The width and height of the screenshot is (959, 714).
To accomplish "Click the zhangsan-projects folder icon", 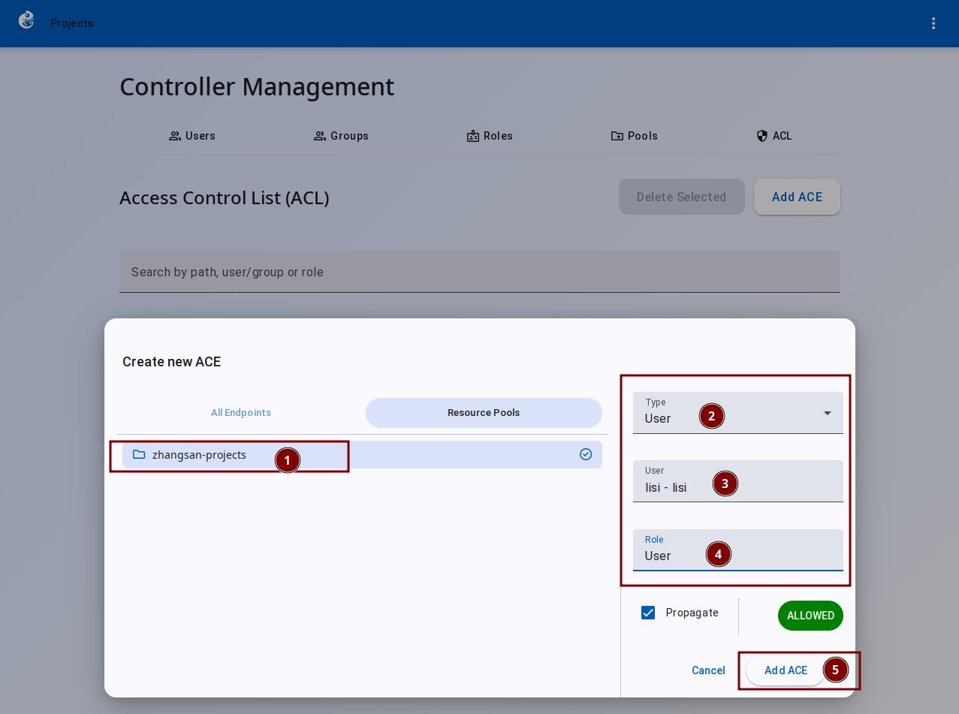I will pos(139,454).
